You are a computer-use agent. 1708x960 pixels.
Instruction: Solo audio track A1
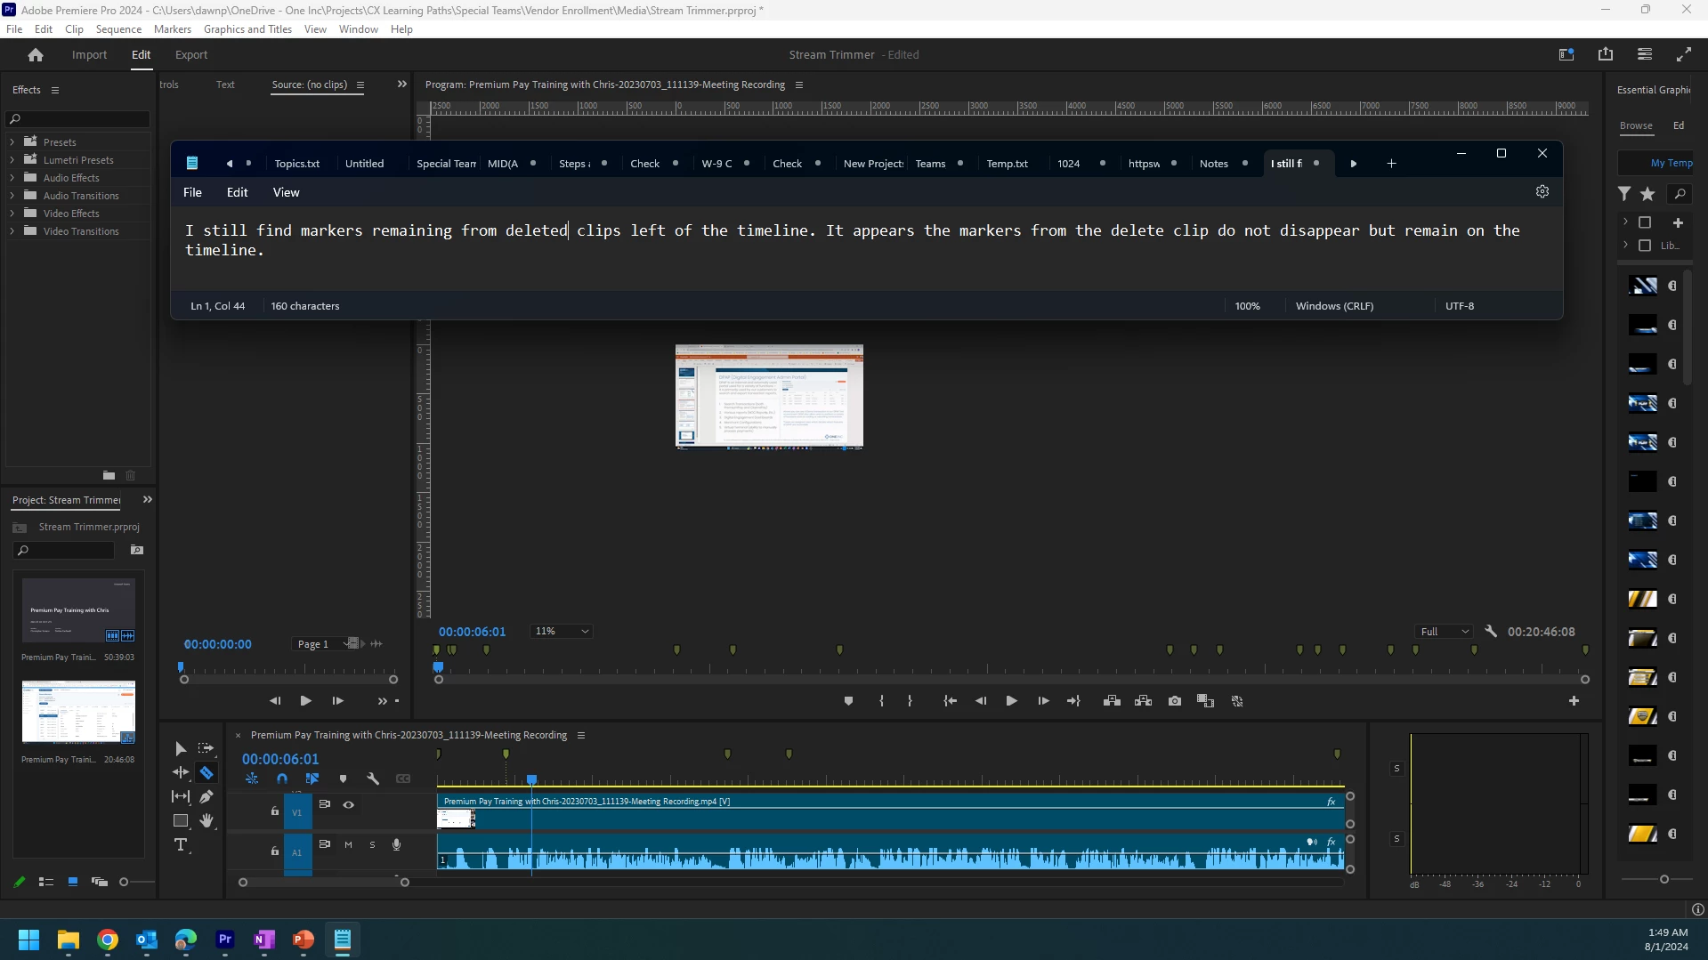372,844
